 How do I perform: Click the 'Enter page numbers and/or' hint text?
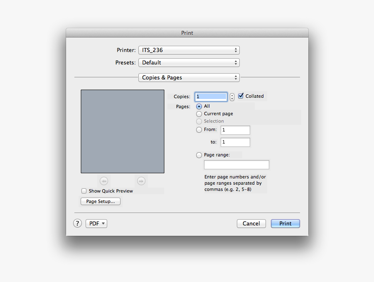coord(235,177)
